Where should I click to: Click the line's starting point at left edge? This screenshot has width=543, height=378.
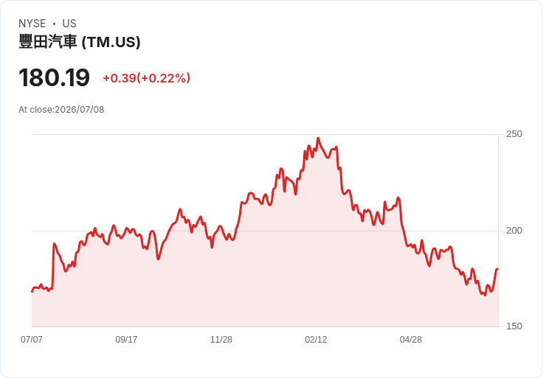32,292
